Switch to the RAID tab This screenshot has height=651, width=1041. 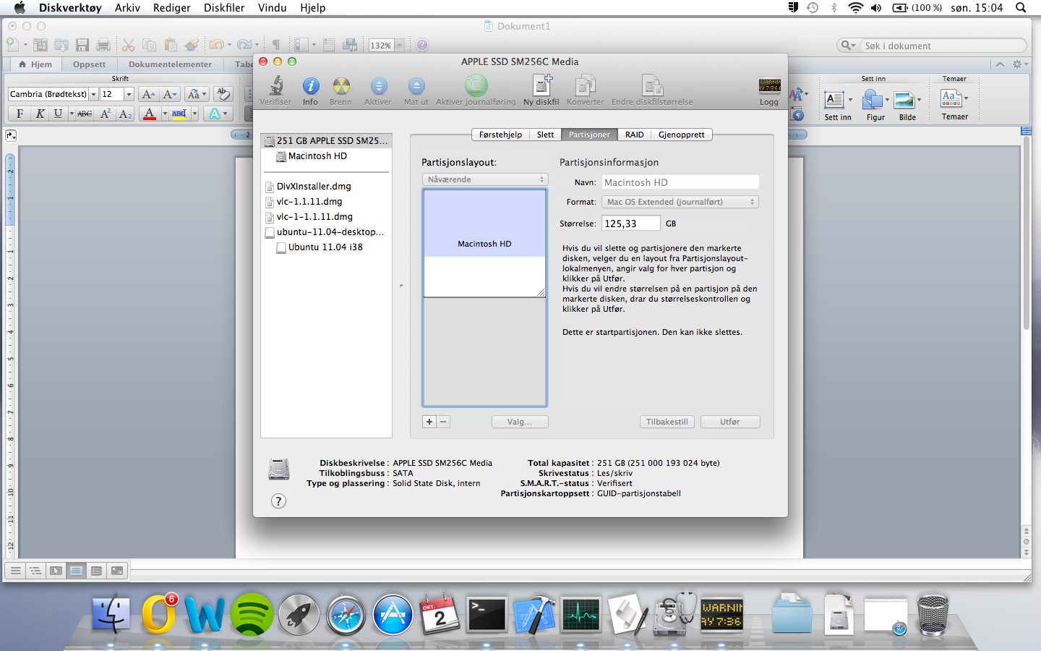(x=634, y=135)
